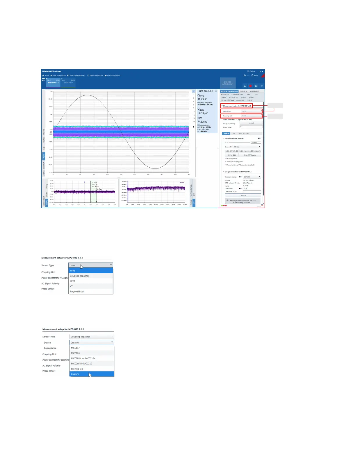The height and width of the screenshot is (460, 346).
Task: Open the gear settings of MPD 800 1.1.1
Action: 216,91
